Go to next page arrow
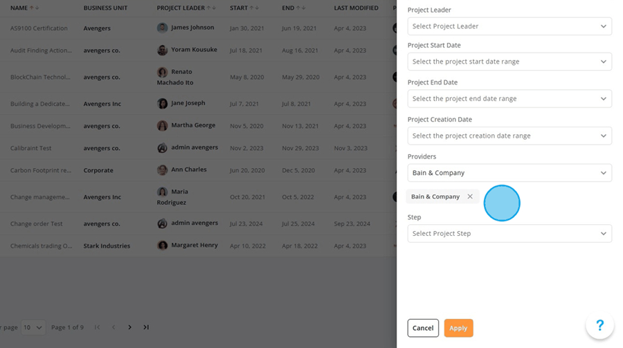The height and width of the screenshot is (348, 623). (129, 327)
